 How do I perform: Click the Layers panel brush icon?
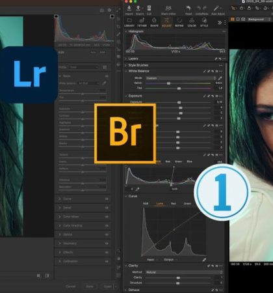tap(216, 59)
